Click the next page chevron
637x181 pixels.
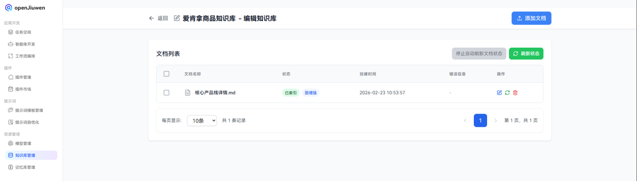(x=495, y=120)
